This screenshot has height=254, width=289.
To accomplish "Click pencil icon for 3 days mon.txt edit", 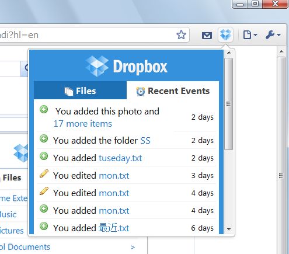I will [x=44, y=173].
